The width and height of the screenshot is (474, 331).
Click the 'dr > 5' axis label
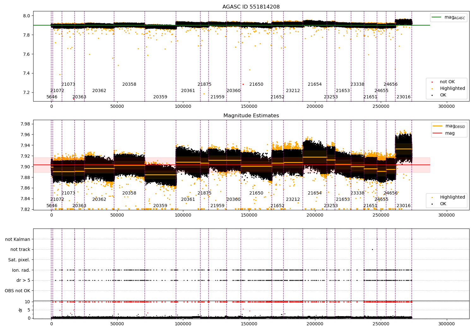click(x=23, y=281)
